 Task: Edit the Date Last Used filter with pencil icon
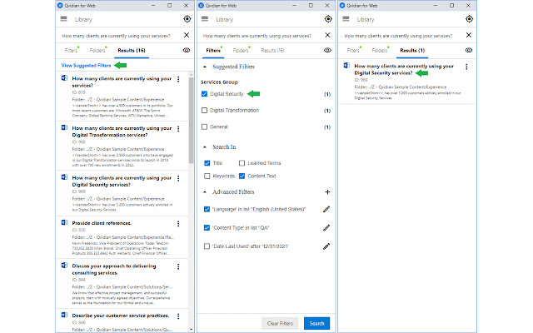326,246
